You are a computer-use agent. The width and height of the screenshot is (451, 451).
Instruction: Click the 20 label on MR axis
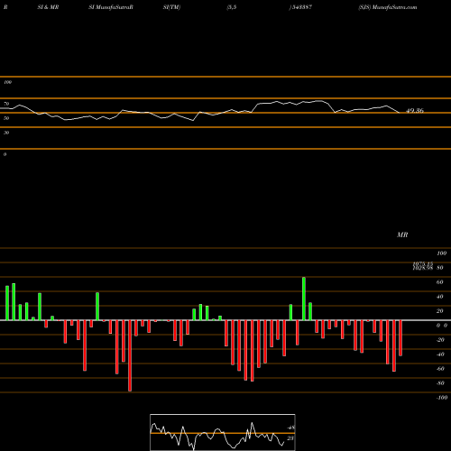coord(439,311)
